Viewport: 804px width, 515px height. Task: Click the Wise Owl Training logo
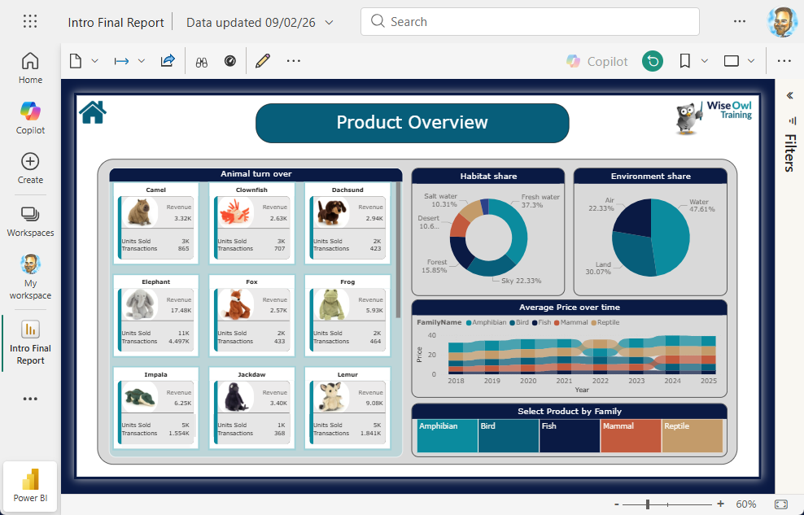(716, 113)
